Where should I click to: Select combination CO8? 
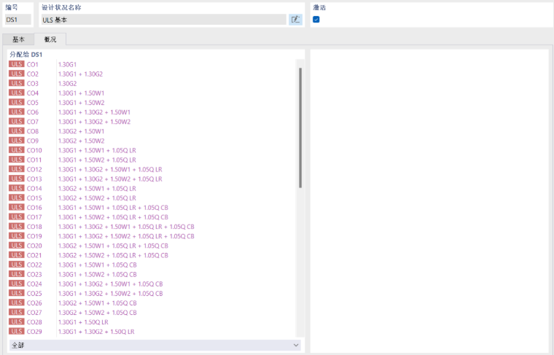tap(152, 131)
